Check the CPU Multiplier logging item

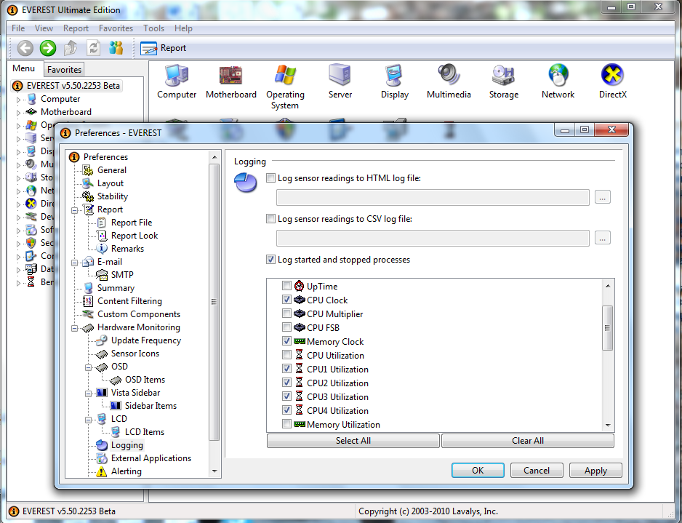(286, 314)
